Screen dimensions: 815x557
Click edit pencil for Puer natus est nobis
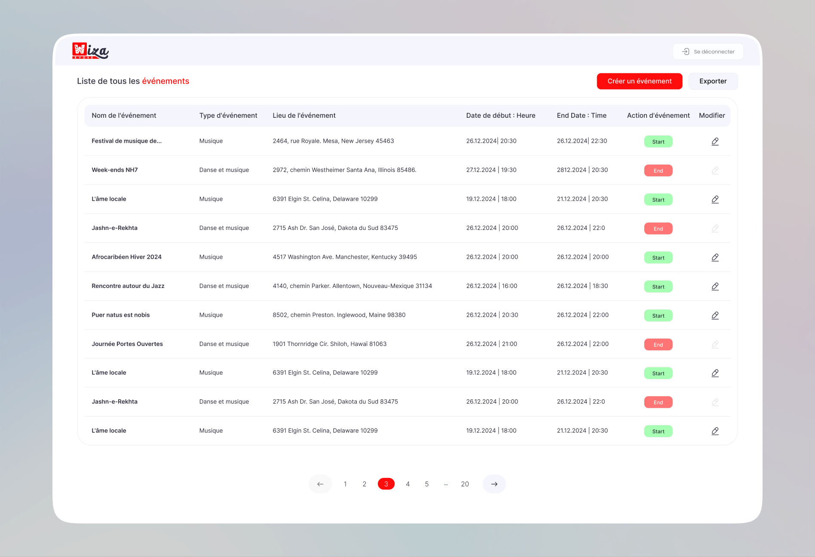tap(715, 315)
